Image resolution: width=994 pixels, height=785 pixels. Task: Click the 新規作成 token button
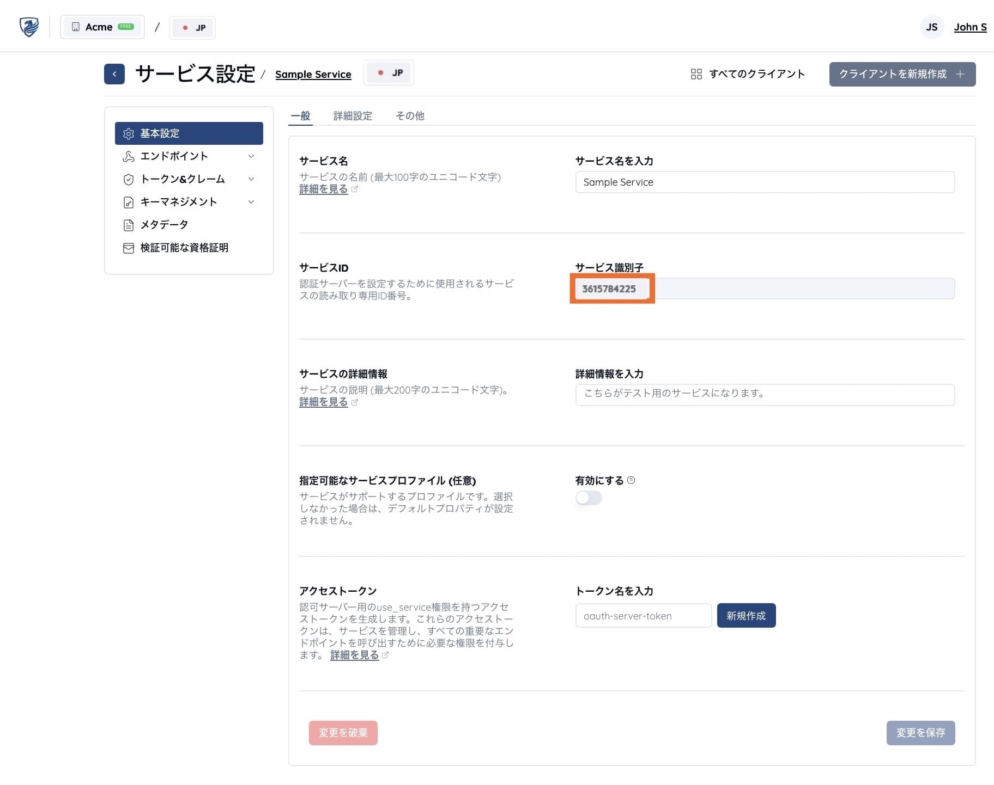click(746, 616)
